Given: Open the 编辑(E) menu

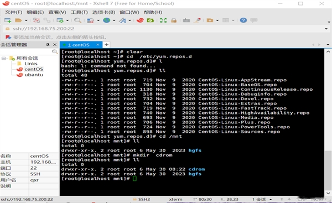Looking at the screenshot, I should pyautogui.click(x=35, y=12).
